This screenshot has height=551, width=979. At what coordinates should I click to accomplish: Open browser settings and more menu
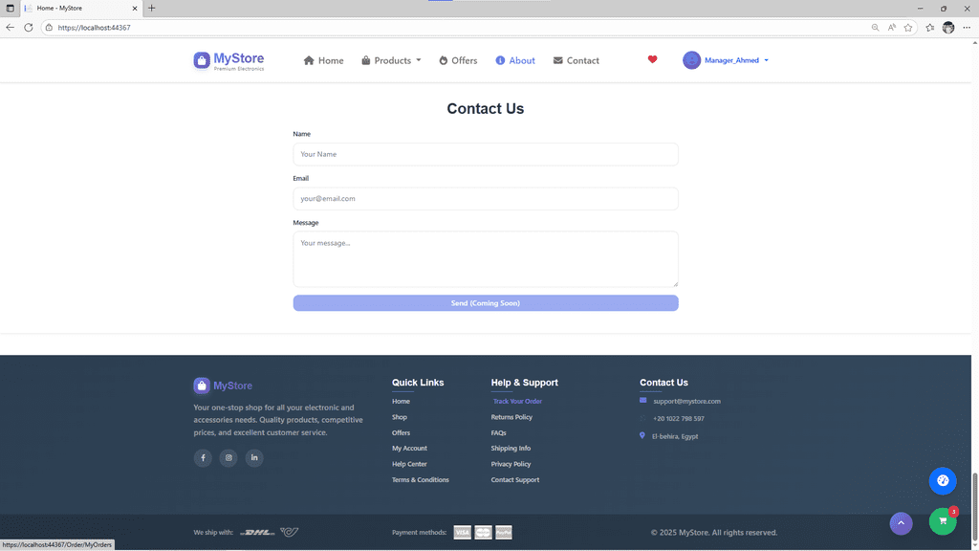pos(967,28)
